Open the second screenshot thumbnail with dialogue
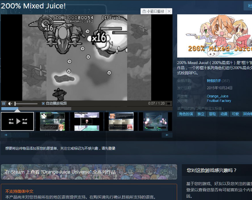 tap(52, 121)
